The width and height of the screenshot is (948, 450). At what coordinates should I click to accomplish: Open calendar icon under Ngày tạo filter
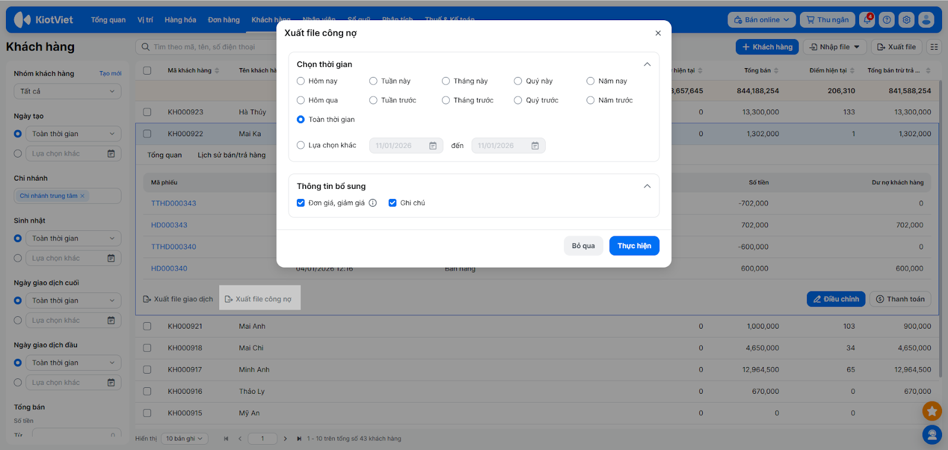111,154
